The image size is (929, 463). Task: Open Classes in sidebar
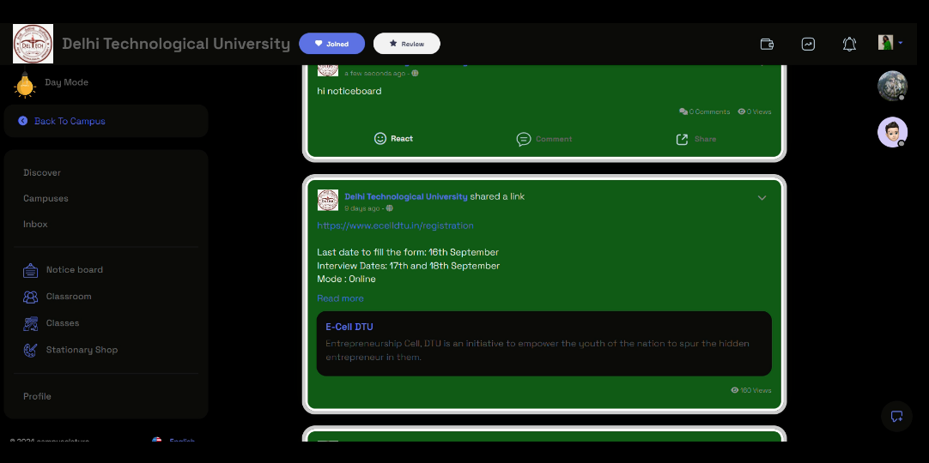point(63,323)
